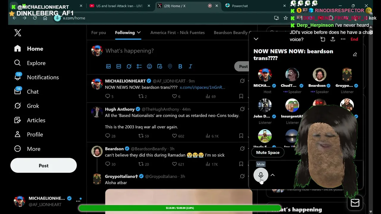
Task: Schedule the post with calendar icon
Action: tap(160, 66)
